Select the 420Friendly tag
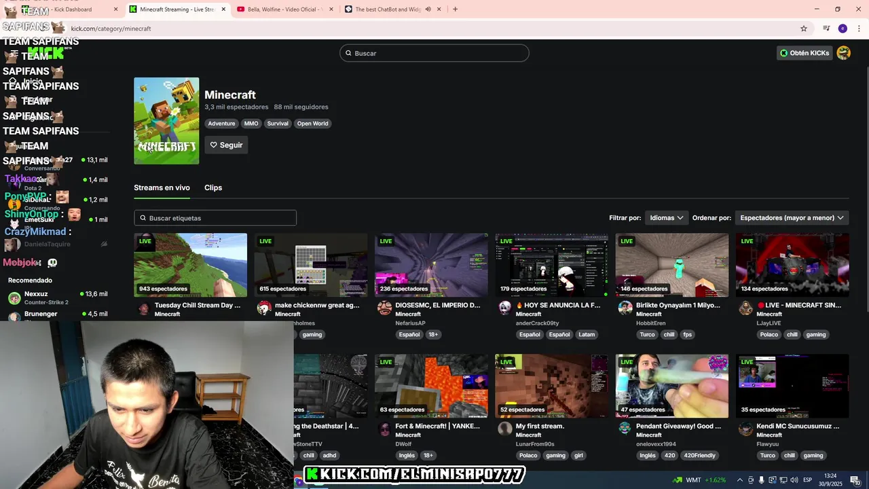This screenshot has width=869, height=489. [x=699, y=455]
